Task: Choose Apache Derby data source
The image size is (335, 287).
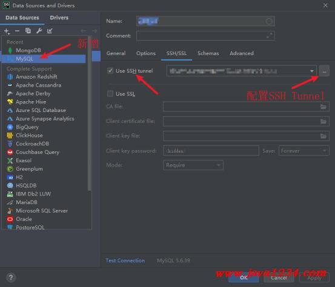Action: point(44,93)
